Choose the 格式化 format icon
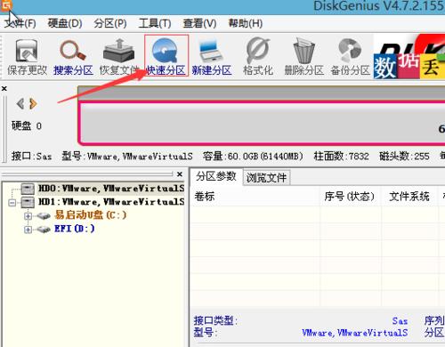 pyautogui.click(x=257, y=56)
